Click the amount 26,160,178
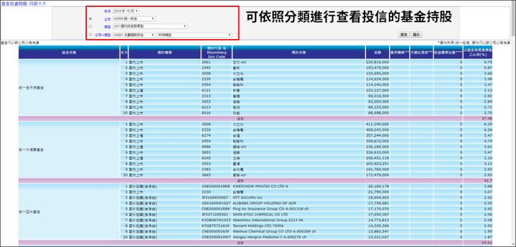 coord(379,187)
